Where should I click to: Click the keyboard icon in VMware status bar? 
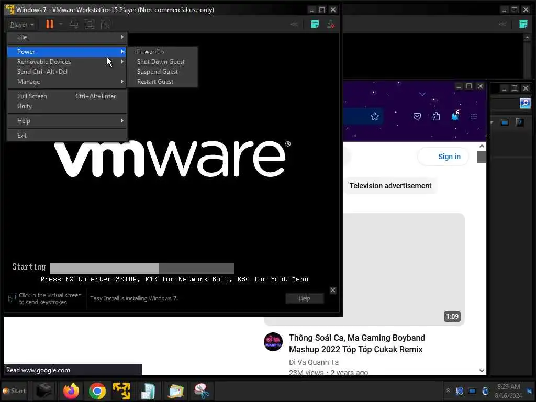[12, 298]
